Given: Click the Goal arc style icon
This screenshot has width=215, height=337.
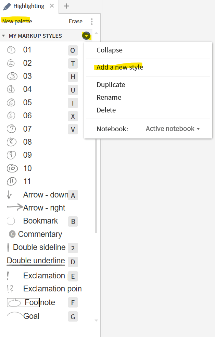Looking at the screenshot, I should [15, 315].
